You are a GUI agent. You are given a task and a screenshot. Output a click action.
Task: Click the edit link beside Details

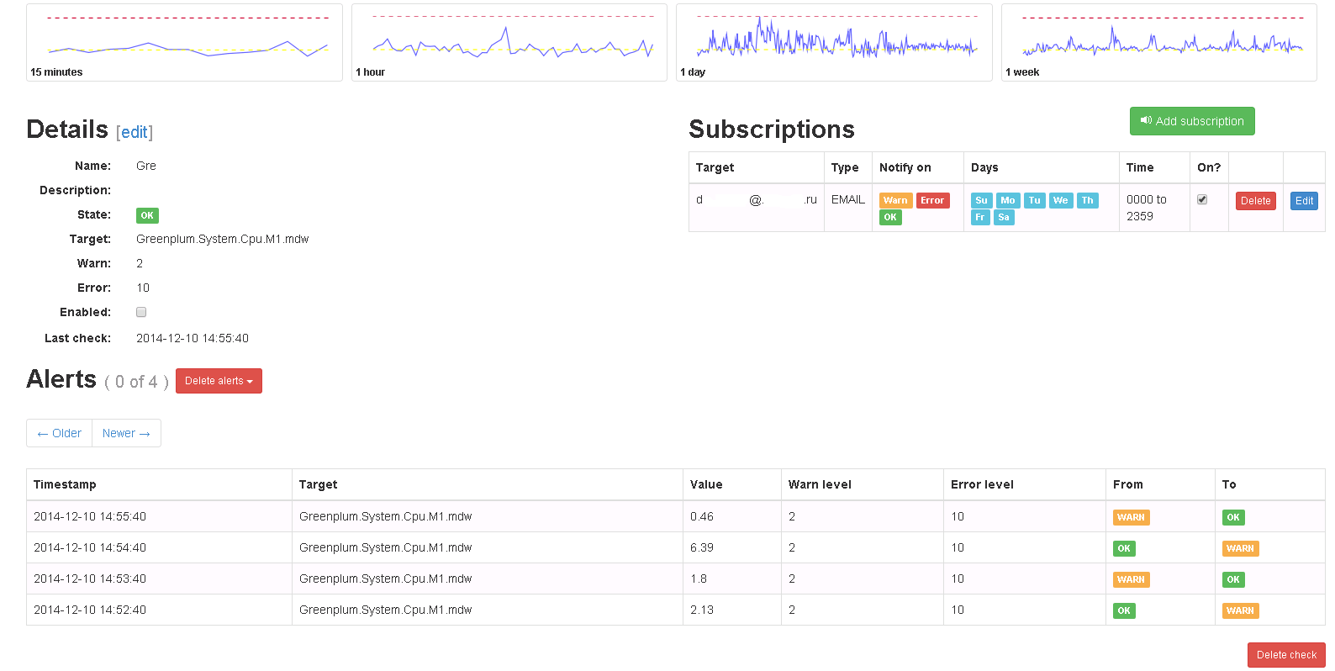pos(135,132)
